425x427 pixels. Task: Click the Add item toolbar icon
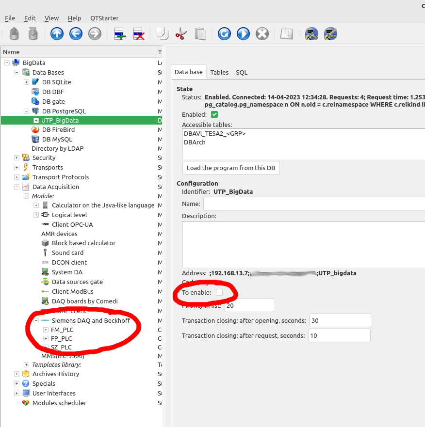(x=120, y=34)
